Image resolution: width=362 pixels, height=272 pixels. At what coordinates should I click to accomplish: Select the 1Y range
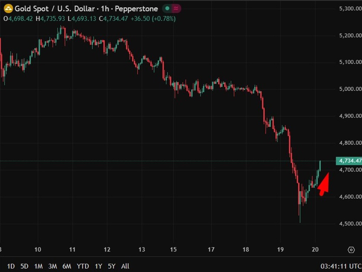98,266
